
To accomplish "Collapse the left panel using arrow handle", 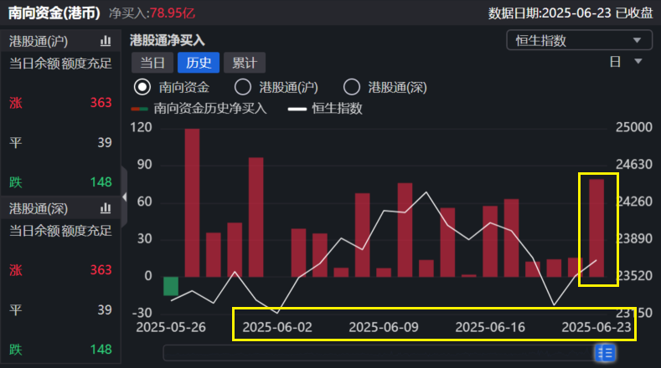I will 124,197.
